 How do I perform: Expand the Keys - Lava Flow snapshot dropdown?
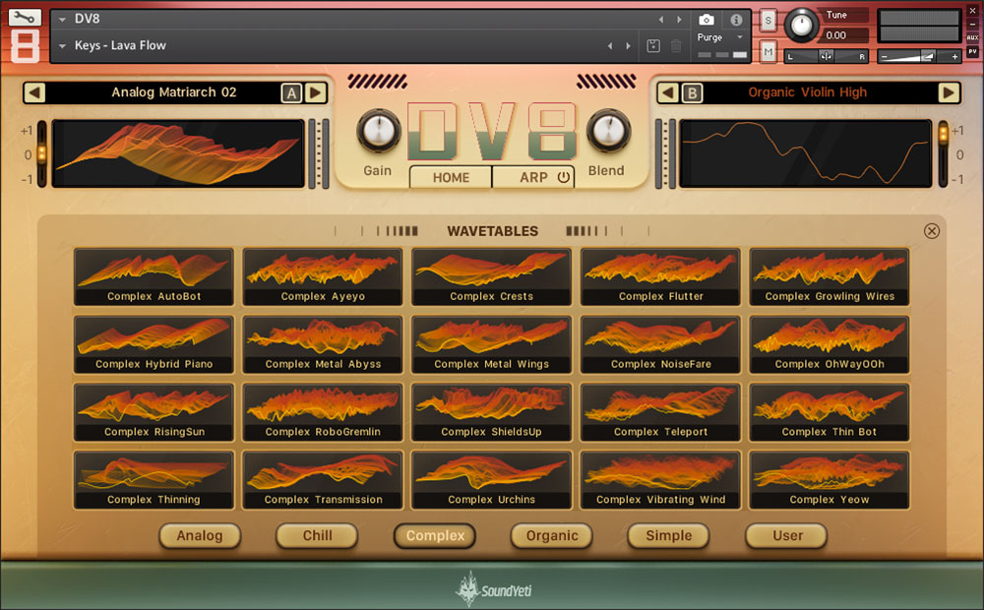click(62, 46)
